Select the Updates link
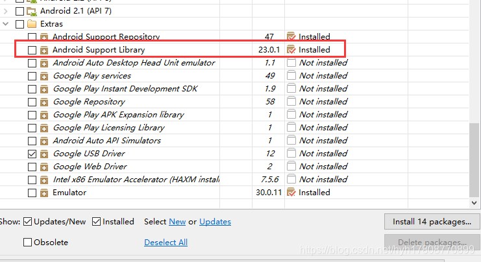This screenshot has height=262, width=481. click(215, 222)
